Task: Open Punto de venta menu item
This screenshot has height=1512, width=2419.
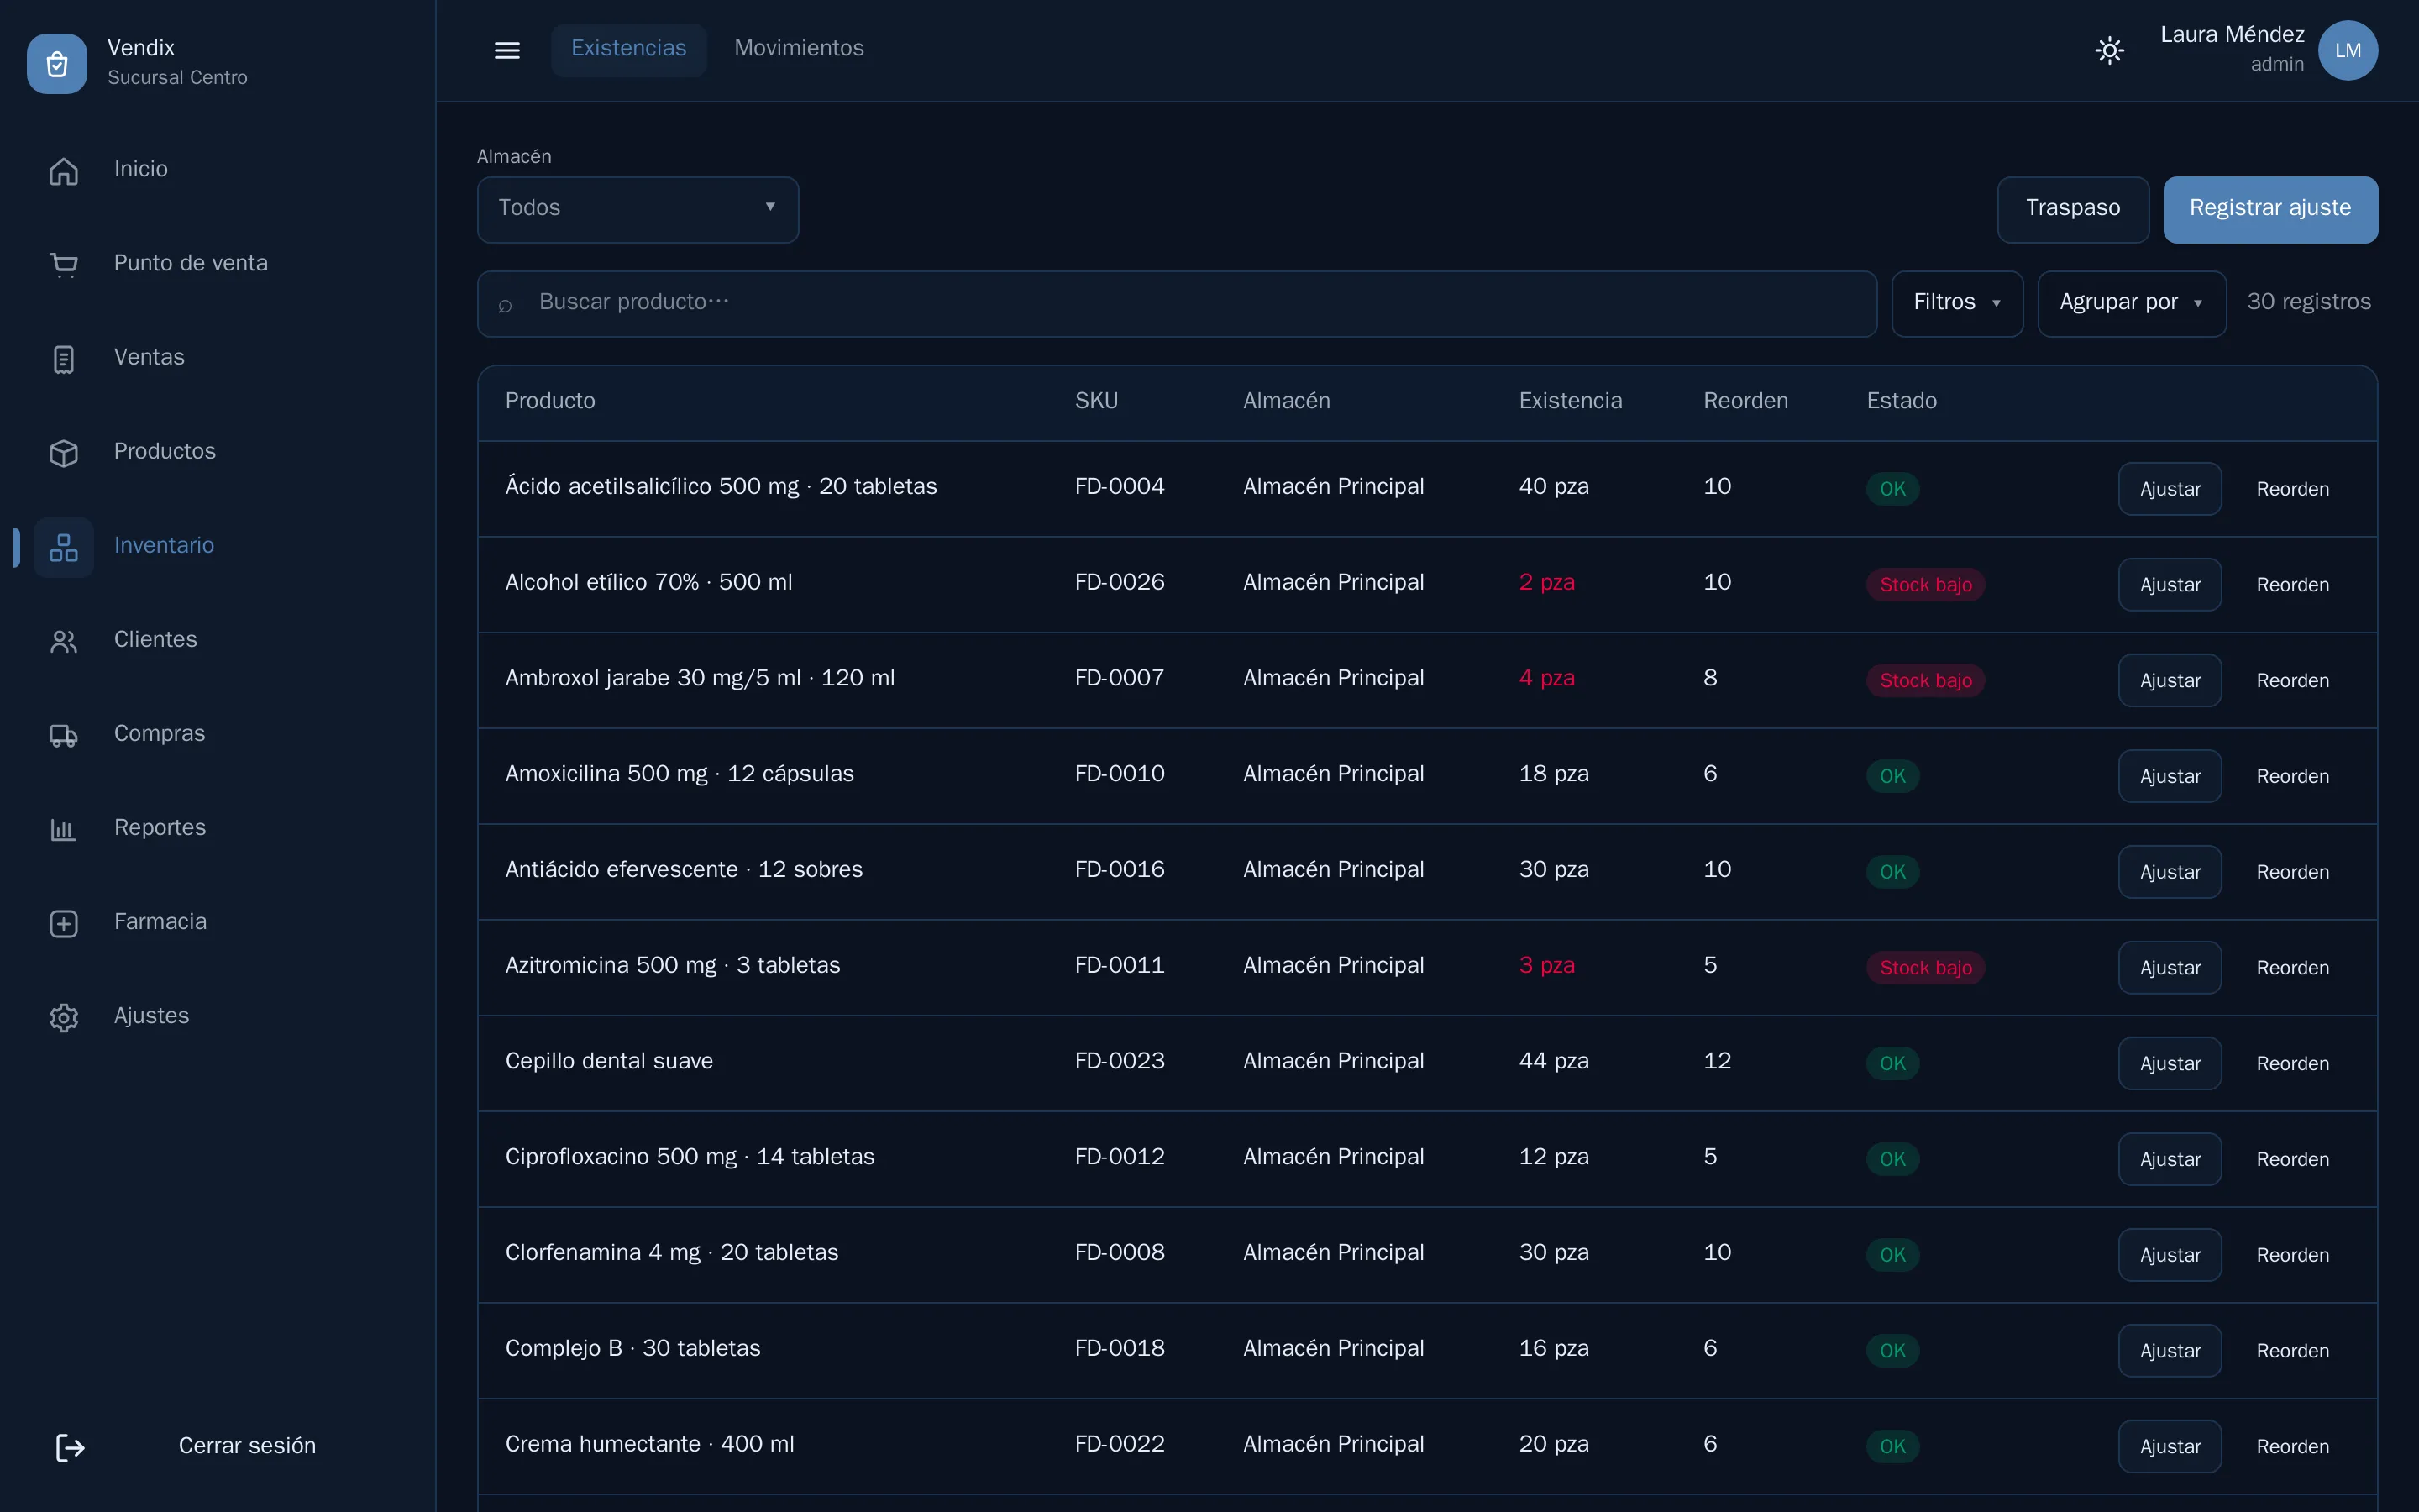Action: click(191, 263)
